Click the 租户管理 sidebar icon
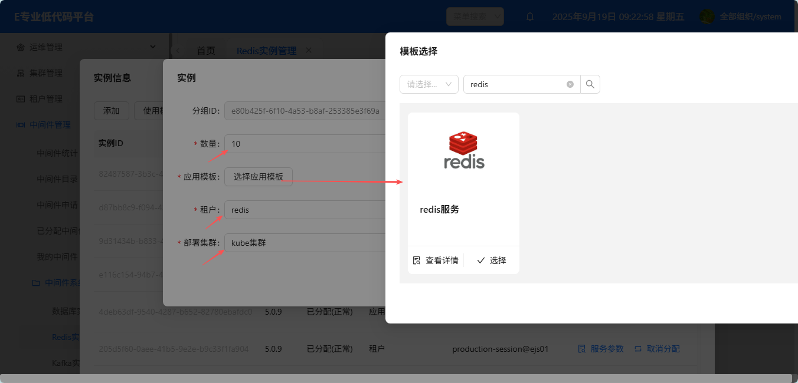798x383 pixels. tap(21, 99)
